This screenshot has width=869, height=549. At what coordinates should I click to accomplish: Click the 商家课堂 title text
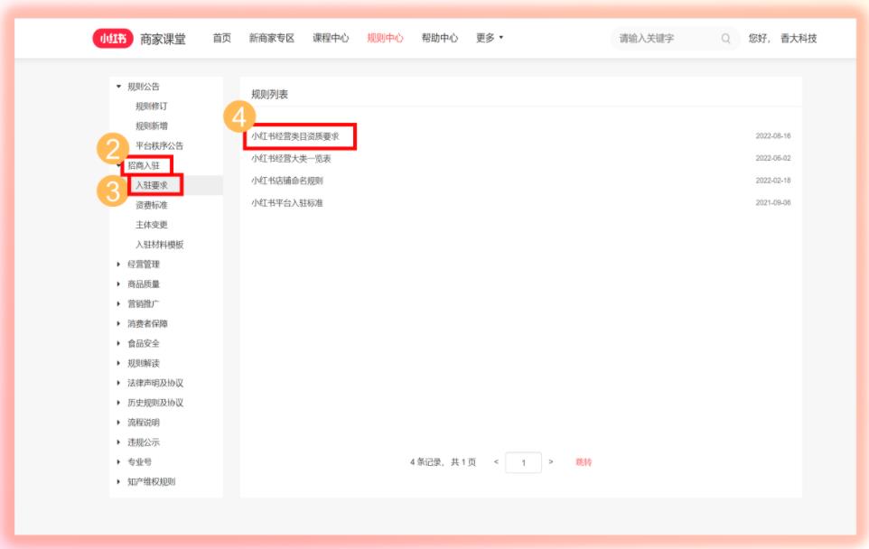tap(163, 39)
